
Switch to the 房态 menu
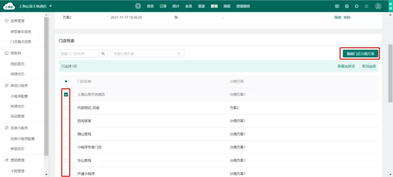150,6
